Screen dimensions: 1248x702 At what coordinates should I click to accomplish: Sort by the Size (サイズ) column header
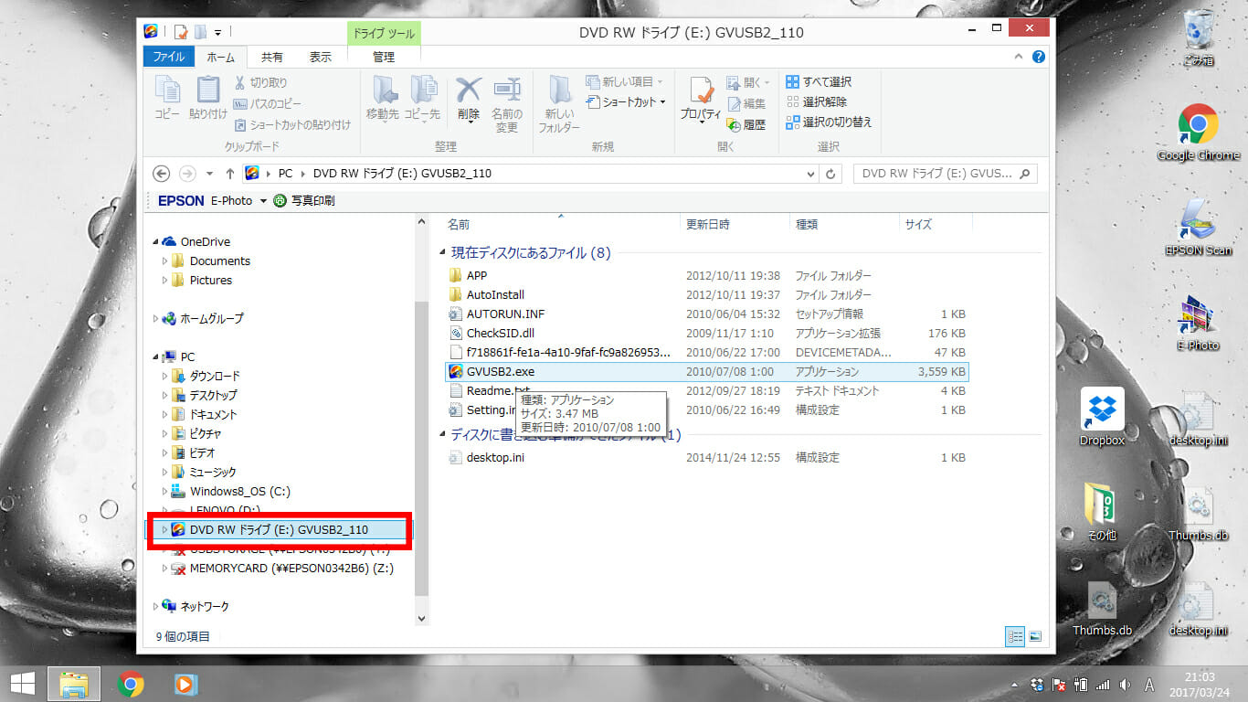[935, 224]
